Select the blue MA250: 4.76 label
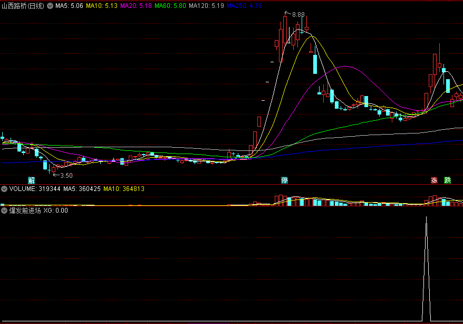 244,6
